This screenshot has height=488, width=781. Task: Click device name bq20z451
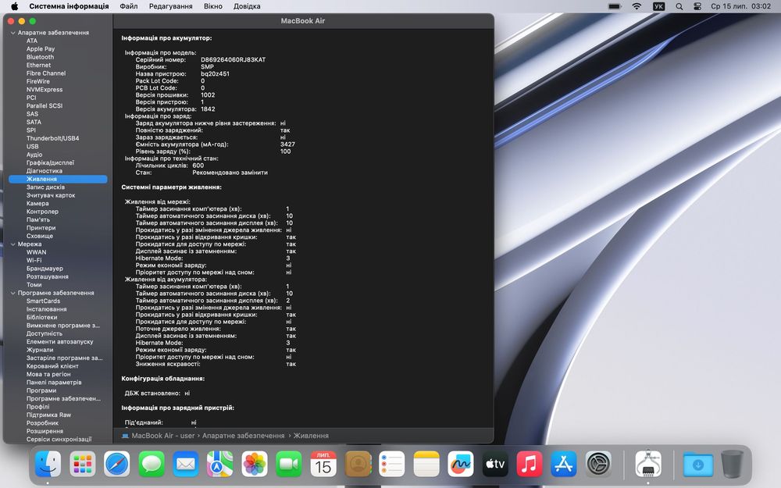216,73
